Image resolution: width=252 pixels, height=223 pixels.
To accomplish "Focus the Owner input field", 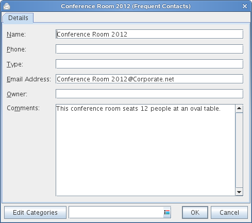I will point(149,94).
